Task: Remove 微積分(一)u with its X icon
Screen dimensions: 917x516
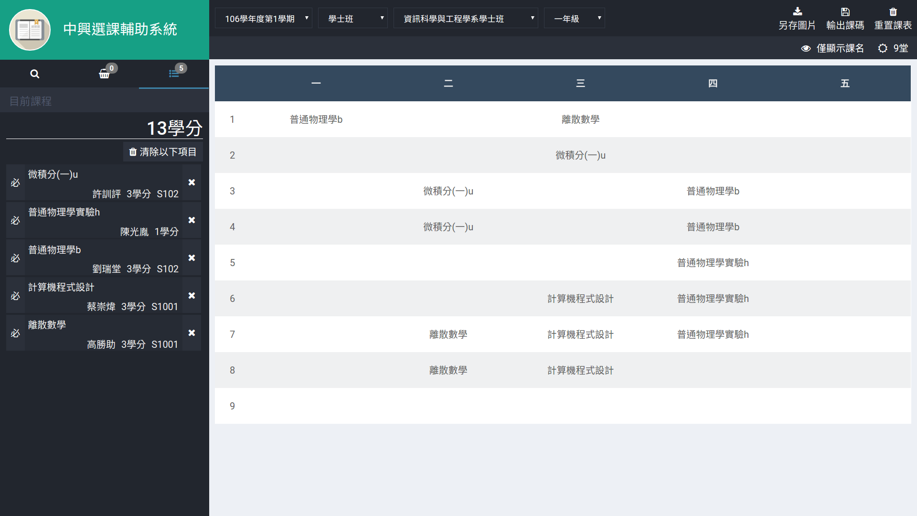Action: tap(192, 183)
